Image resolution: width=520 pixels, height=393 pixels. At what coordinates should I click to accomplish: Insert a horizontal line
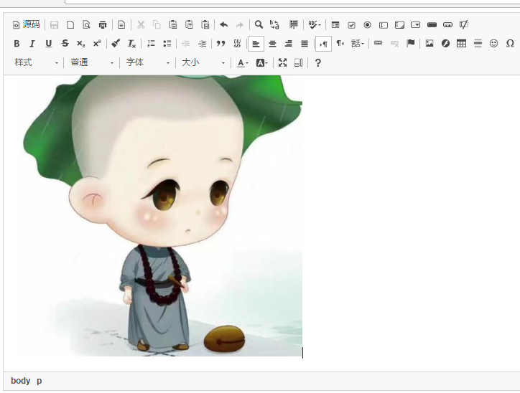[478, 44]
